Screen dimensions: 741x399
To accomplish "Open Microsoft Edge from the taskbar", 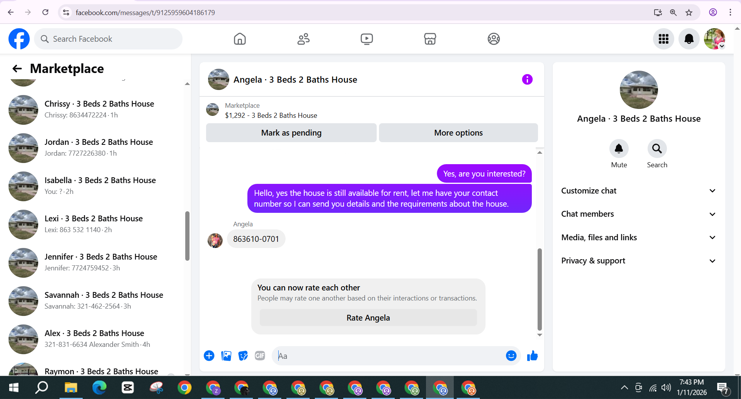I will (99, 387).
